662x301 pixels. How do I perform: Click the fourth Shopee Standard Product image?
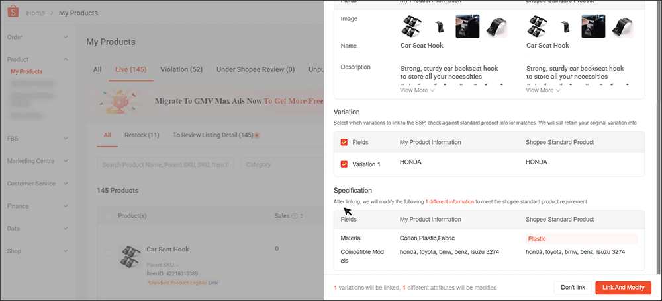621,26
